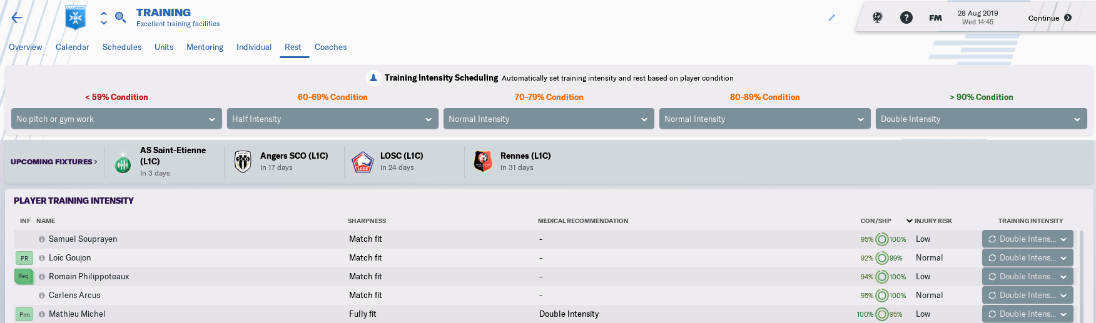Open the AJ Auxerre club badge
Image resolution: width=1096 pixels, height=323 pixels.
coord(75,17)
